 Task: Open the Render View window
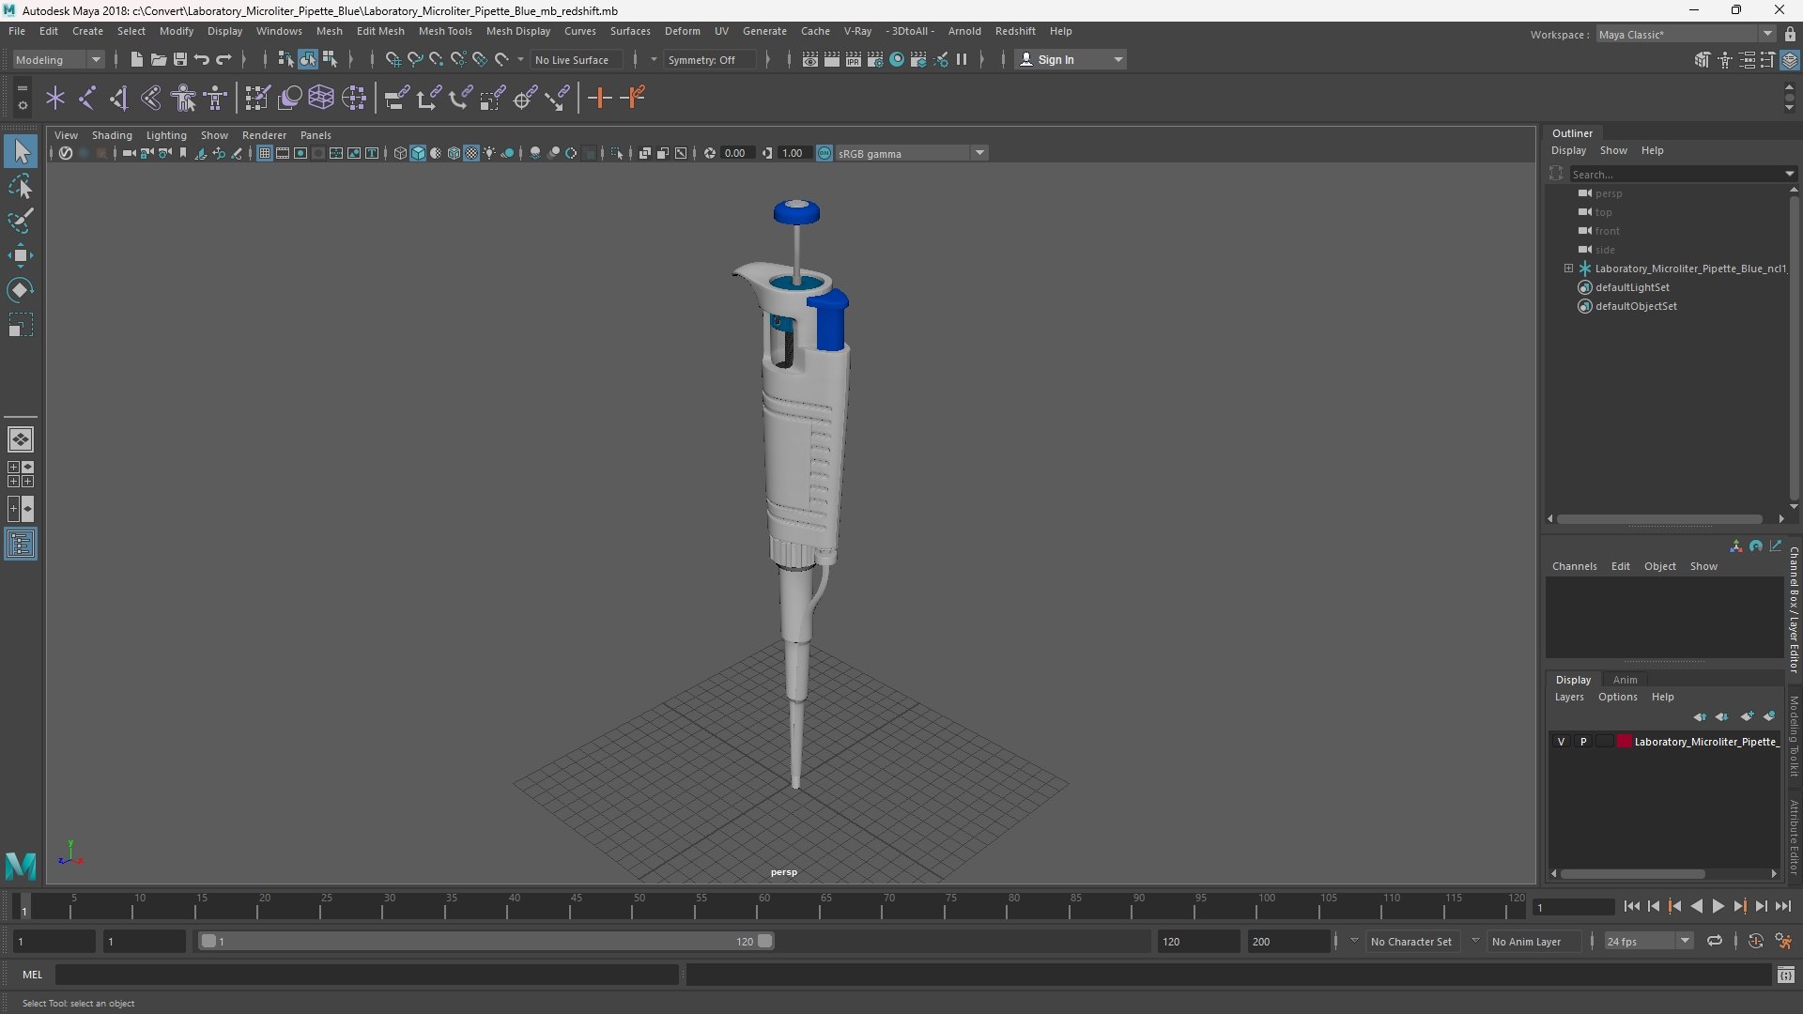[x=810, y=59]
